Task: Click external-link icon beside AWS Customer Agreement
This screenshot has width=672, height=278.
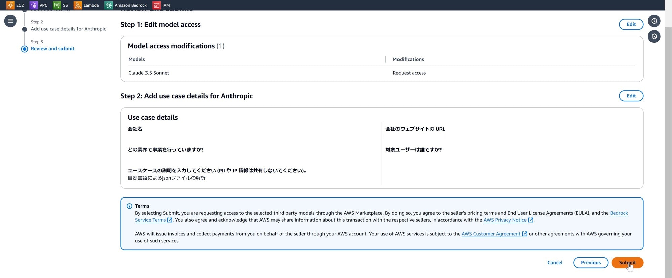Action: click(x=524, y=234)
